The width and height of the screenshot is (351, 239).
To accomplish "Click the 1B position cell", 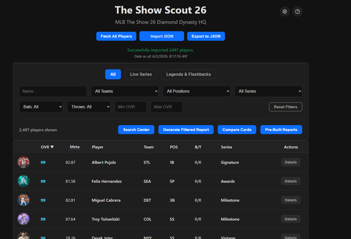I will (172, 162).
